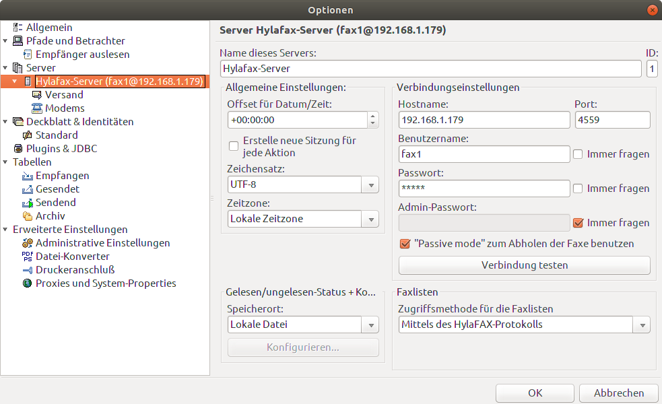Collapse the Tabellen tree node
Viewport: 662px width, 404px height.
pyautogui.click(x=5, y=162)
